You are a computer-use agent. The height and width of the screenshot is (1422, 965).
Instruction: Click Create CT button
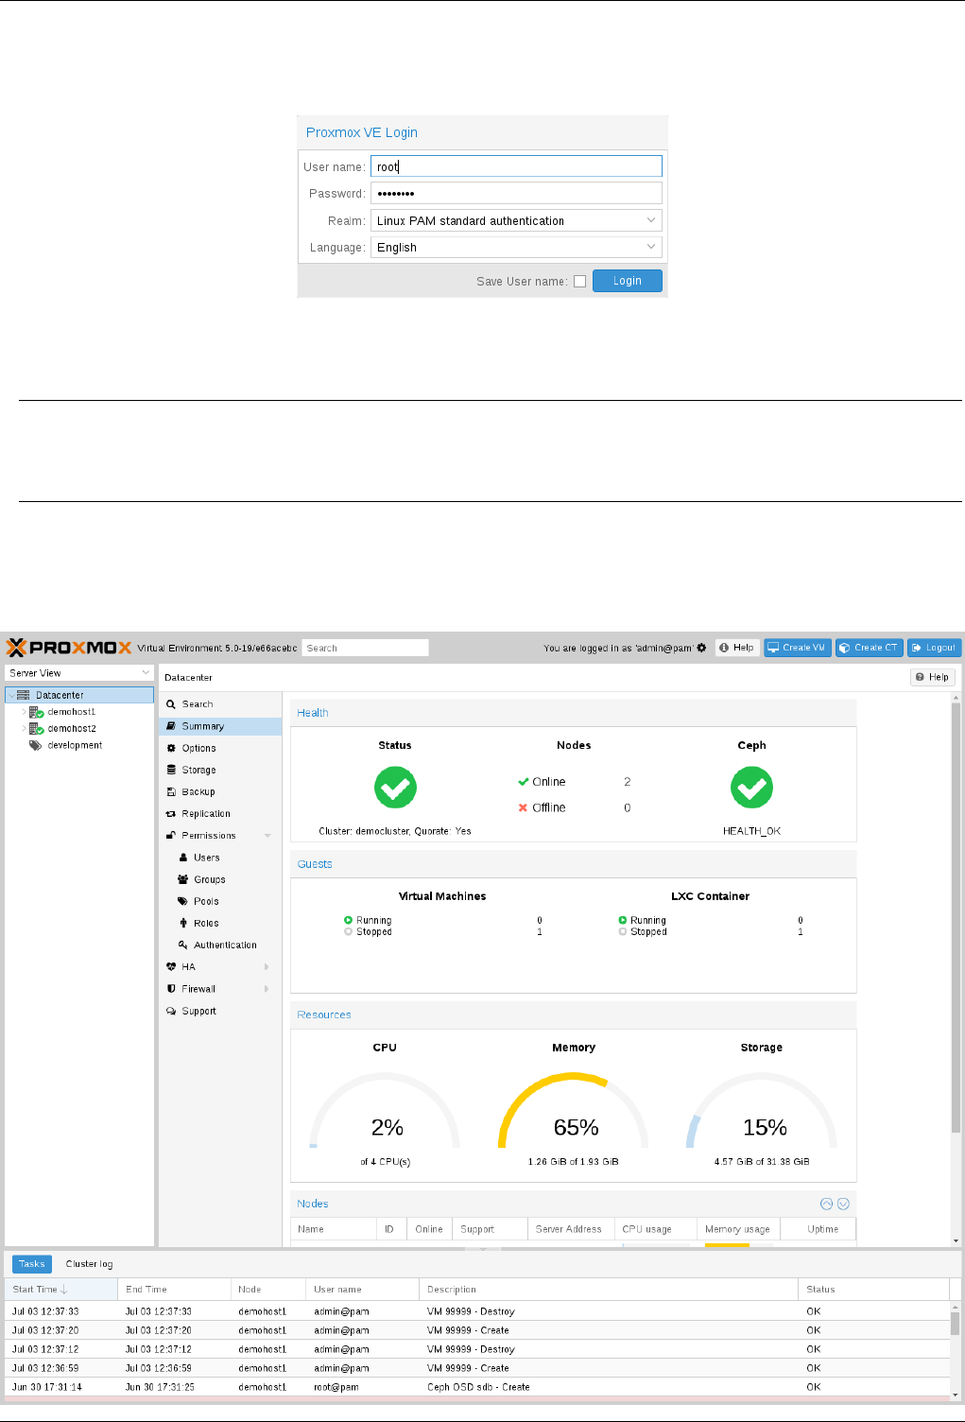pyautogui.click(x=870, y=648)
